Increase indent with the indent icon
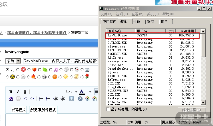 63,99
